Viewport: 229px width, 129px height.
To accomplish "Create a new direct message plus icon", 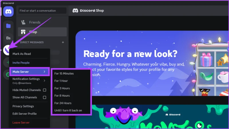I will (x=63, y=42).
